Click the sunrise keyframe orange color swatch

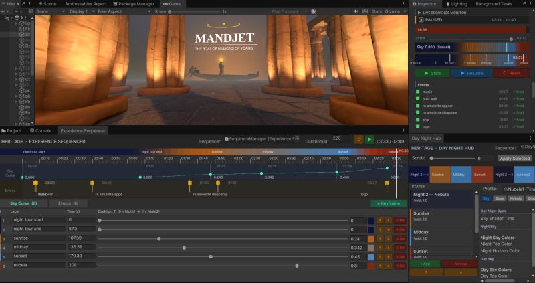click(371, 239)
